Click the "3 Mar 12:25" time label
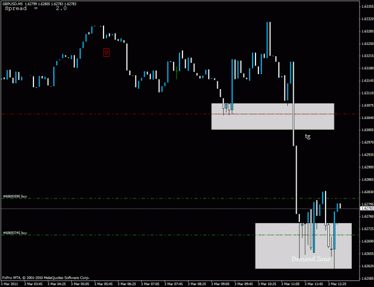This screenshot has width=374, height=287. tap(337, 284)
